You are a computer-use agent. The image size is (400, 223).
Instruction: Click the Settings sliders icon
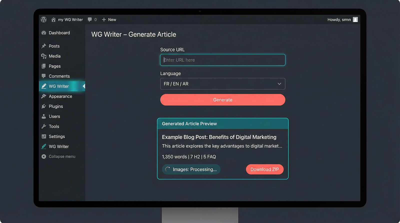coord(44,136)
